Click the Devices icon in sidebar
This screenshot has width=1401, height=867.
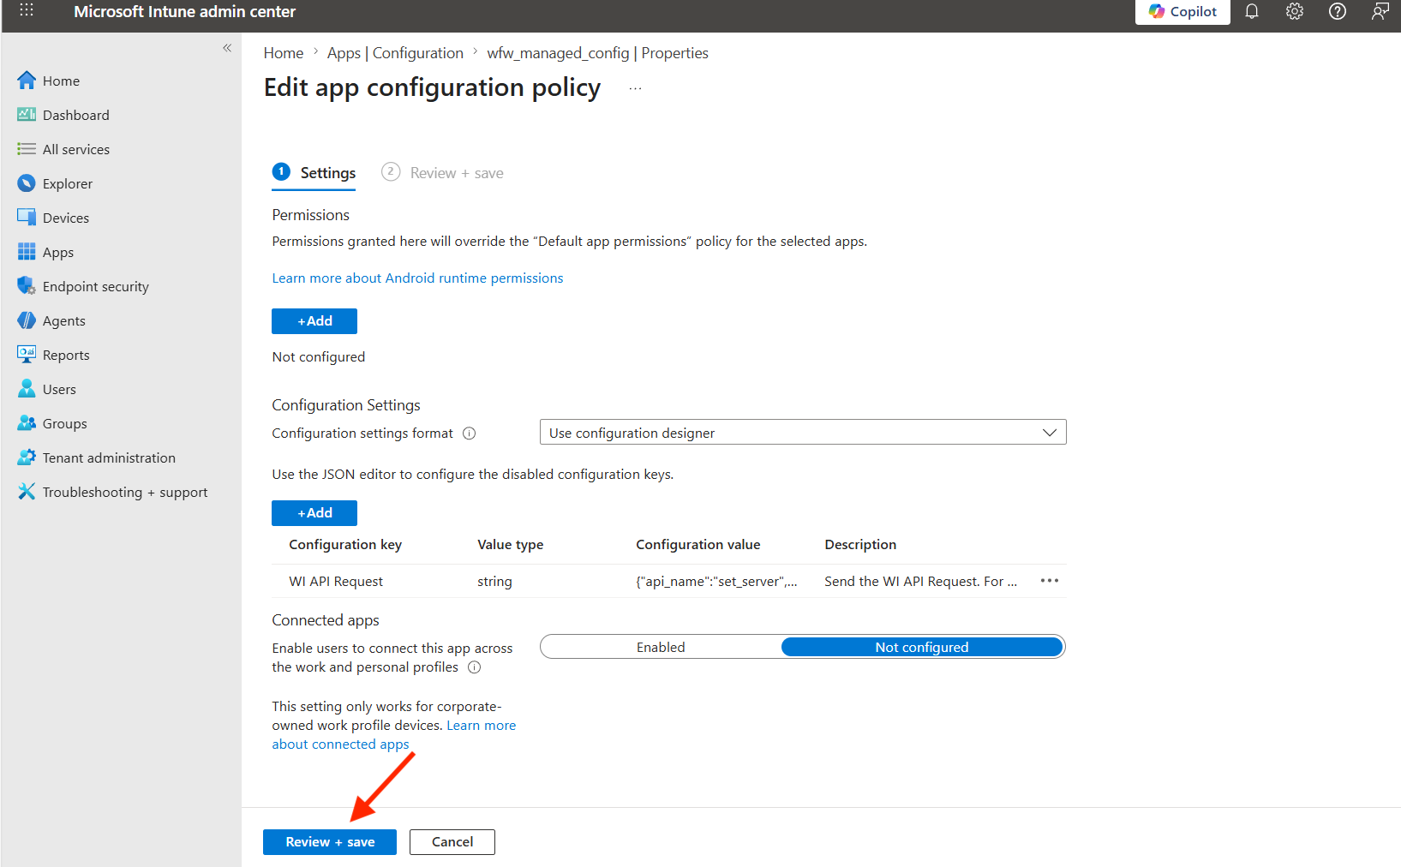pyautogui.click(x=27, y=218)
